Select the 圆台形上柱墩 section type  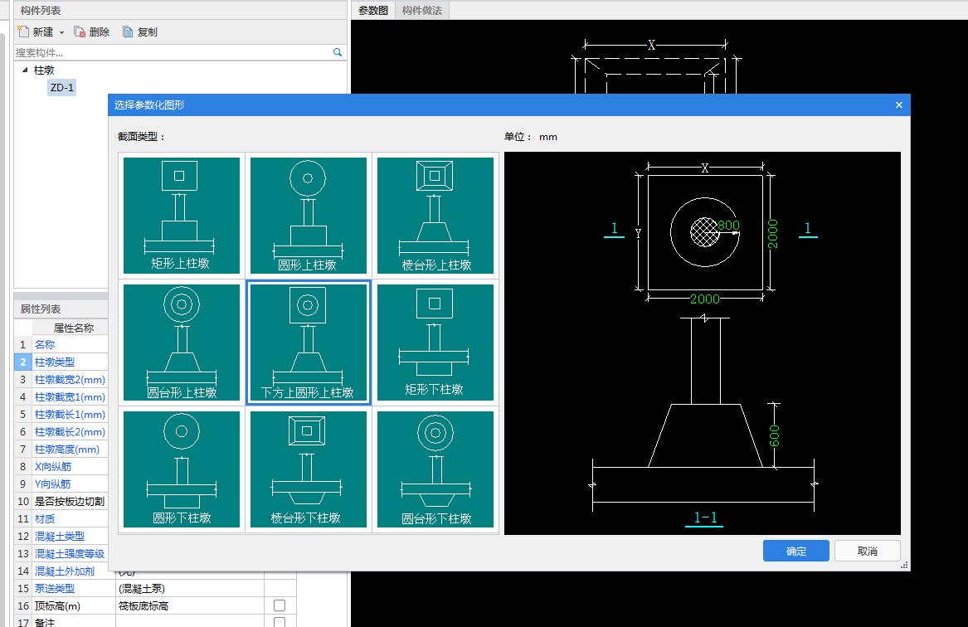182,343
